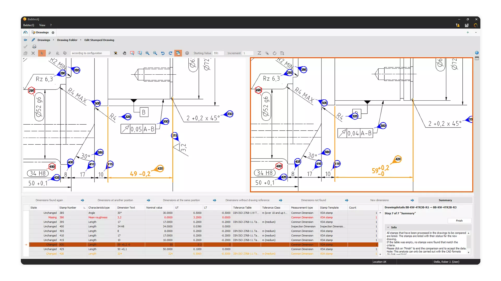The image size is (501, 281).
Task: Click the refresh circular arrow icon
Action: [275, 53]
